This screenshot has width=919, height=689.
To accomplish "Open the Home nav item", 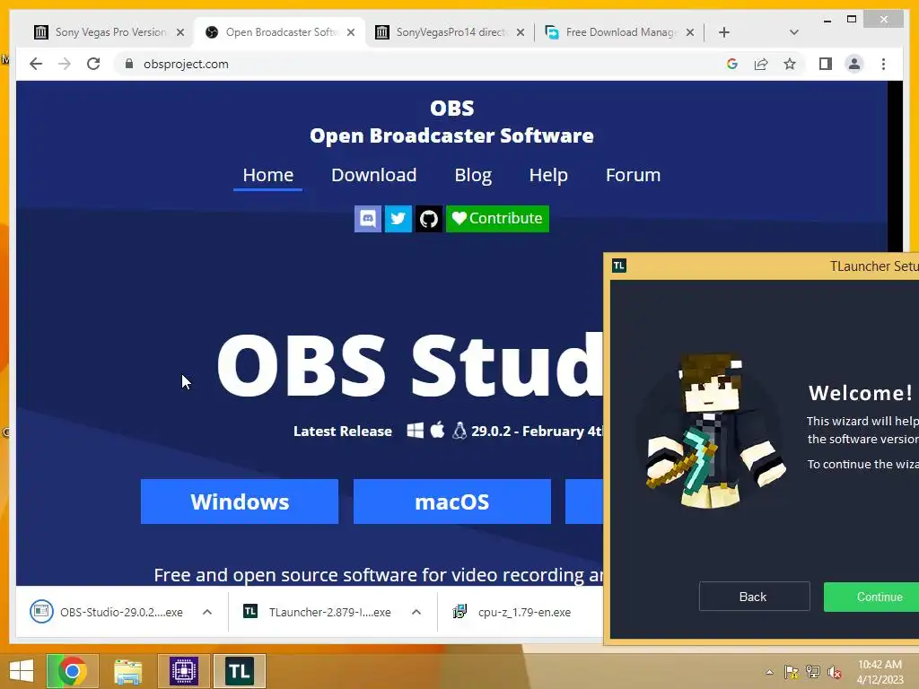I will tap(267, 175).
